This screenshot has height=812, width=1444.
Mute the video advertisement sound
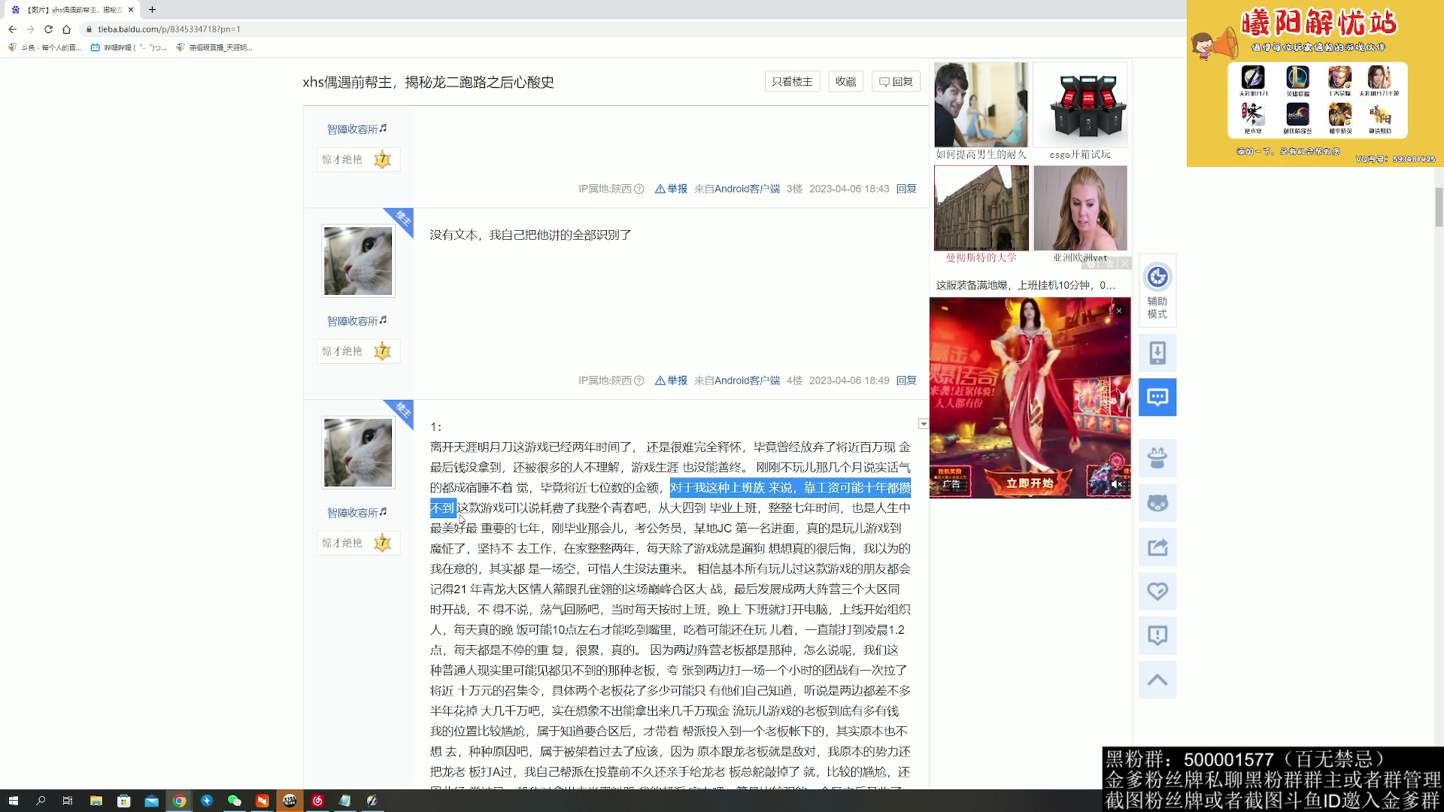1116,483
